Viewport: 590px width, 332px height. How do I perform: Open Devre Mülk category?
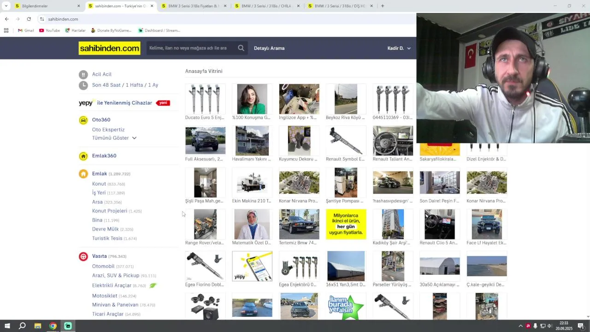106,229
